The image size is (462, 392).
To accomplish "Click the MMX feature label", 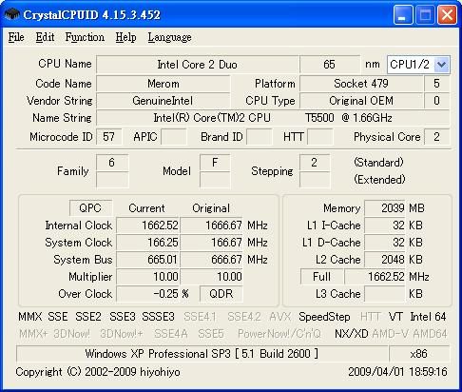I will pyautogui.click(x=30, y=317).
